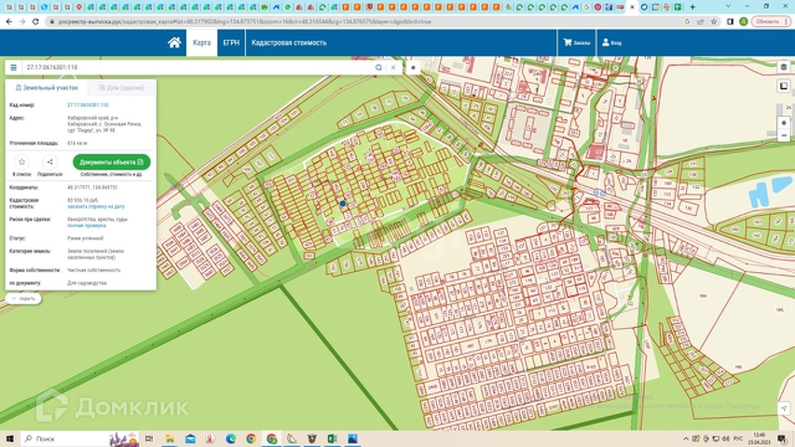This screenshot has width=795, height=447.
Task: Open the Кадастровая стоимость tab
Action: [289, 43]
